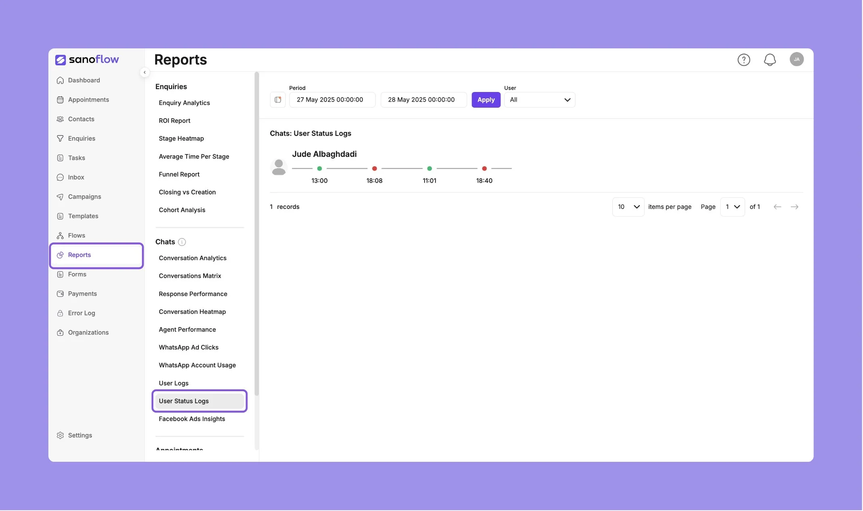Open the User filter dropdown

[x=540, y=100]
